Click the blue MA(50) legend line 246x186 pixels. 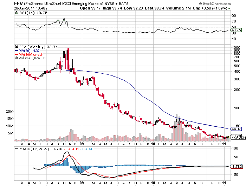pos(17,51)
